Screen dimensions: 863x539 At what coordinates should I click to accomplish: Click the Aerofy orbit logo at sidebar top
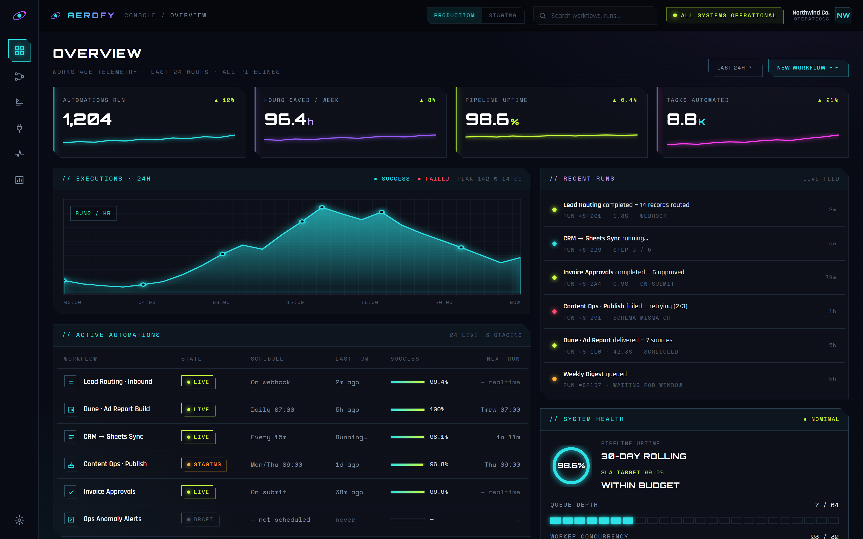pyautogui.click(x=19, y=15)
